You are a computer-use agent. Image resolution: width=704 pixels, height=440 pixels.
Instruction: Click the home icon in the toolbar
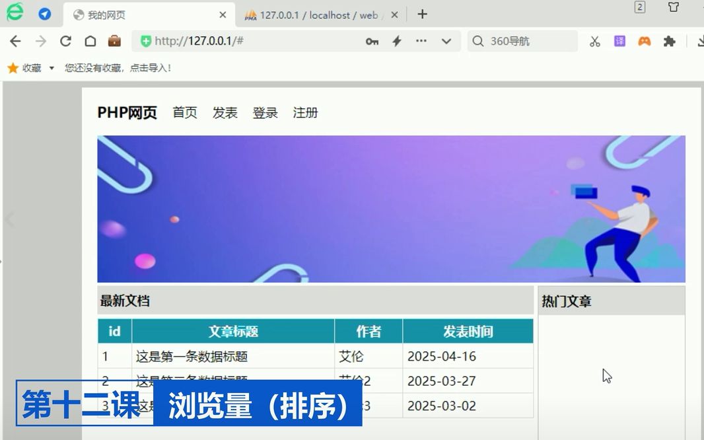[x=89, y=41]
